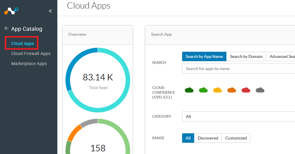The width and height of the screenshot is (295, 154).
Task: Set range filter to All
Action: click(x=188, y=138)
